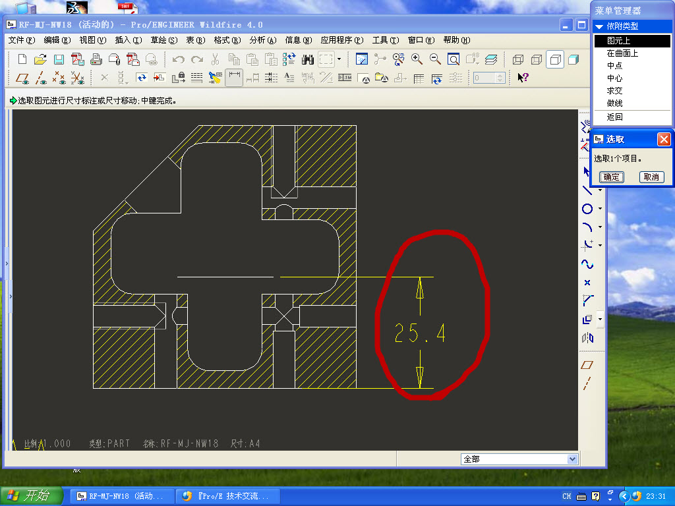The width and height of the screenshot is (675, 506).
Task: Open the 编辑(E) menu
Action: 57,40
